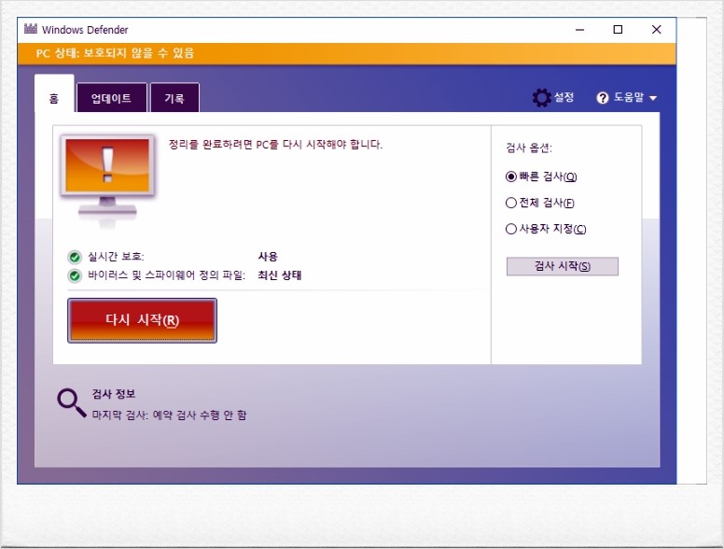Start scan with 검사 시작(S) button
The width and height of the screenshot is (724, 549).
(x=562, y=266)
